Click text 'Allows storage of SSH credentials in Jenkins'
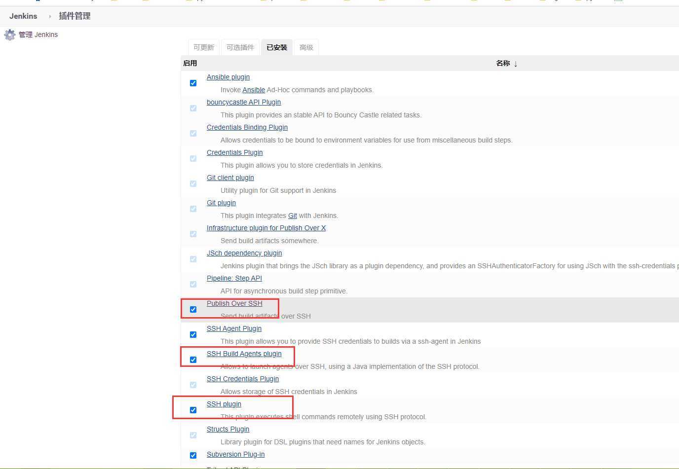The image size is (679, 469). pyautogui.click(x=289, y=392)
